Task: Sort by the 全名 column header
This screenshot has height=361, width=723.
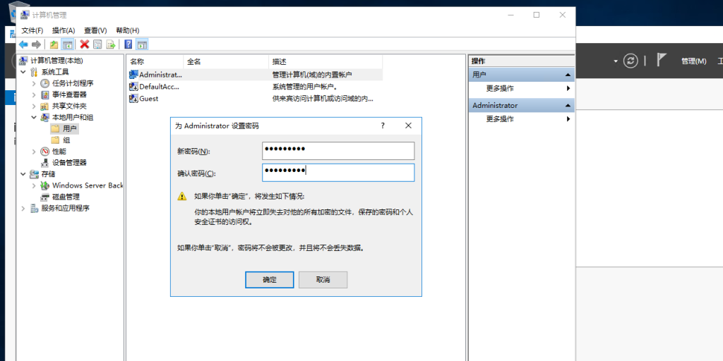Action: tap(226, 61)
